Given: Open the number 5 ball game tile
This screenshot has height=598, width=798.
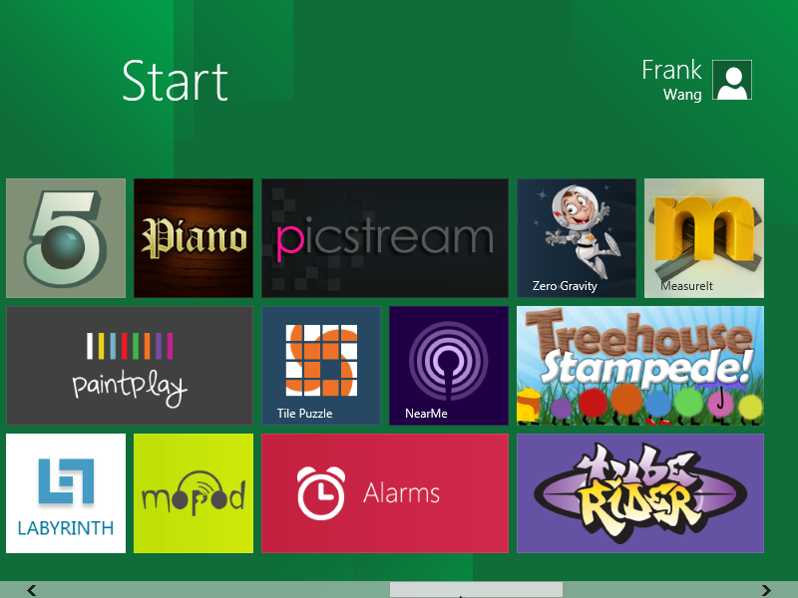Looking at the screenshot, I should 66,238.
